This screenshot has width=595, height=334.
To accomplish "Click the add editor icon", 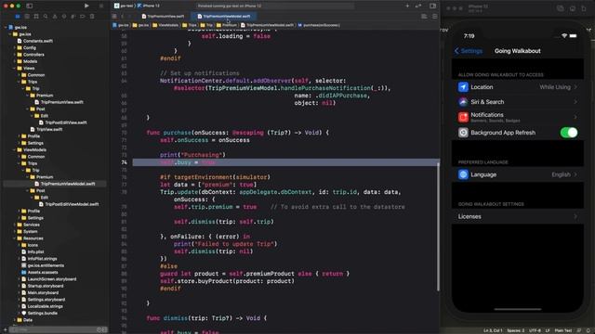I will pyautogui.click(x=435, y=17).
